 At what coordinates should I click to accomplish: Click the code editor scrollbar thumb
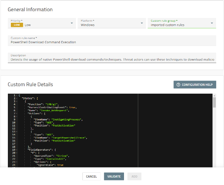[x=214, y=102]
